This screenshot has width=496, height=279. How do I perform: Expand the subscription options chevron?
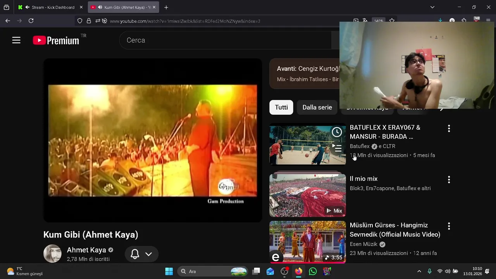[148, 254]
